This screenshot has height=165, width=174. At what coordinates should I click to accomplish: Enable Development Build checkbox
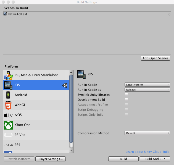pos(126,100)
